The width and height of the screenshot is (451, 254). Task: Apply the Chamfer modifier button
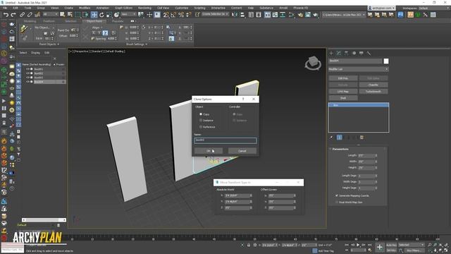pyautogui.click(x=373, y=85)
